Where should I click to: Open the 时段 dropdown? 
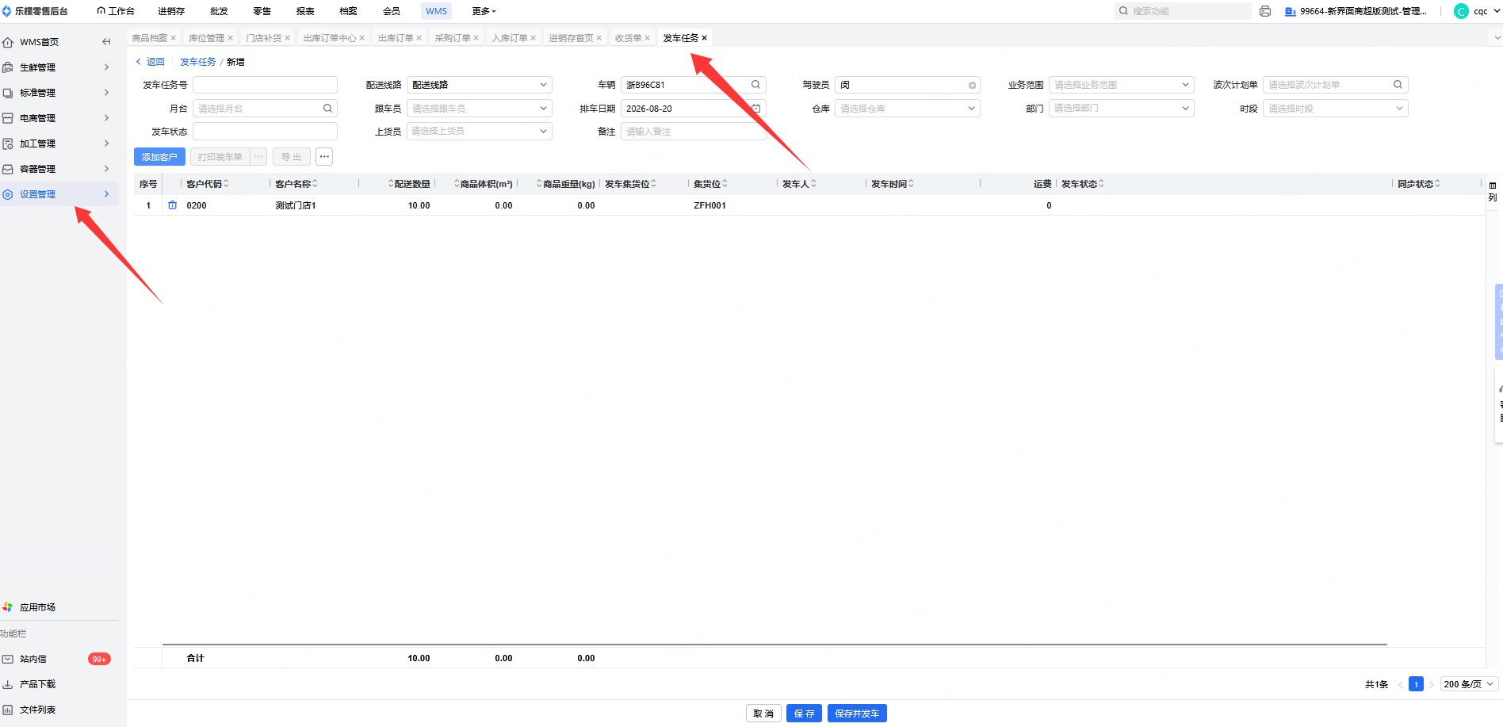[x=1336, y=109]
